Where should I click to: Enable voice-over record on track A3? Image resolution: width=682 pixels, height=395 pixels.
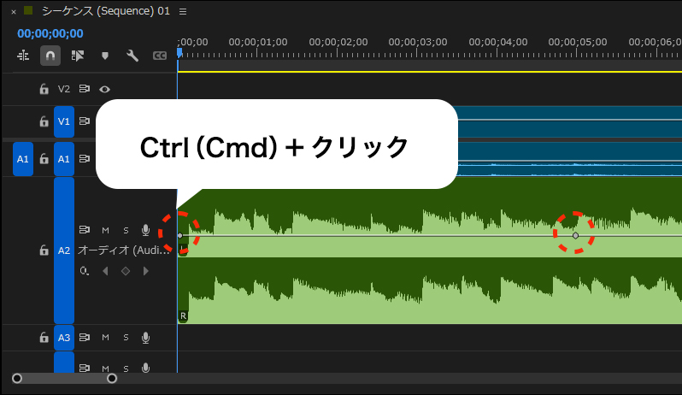point(145,338)
